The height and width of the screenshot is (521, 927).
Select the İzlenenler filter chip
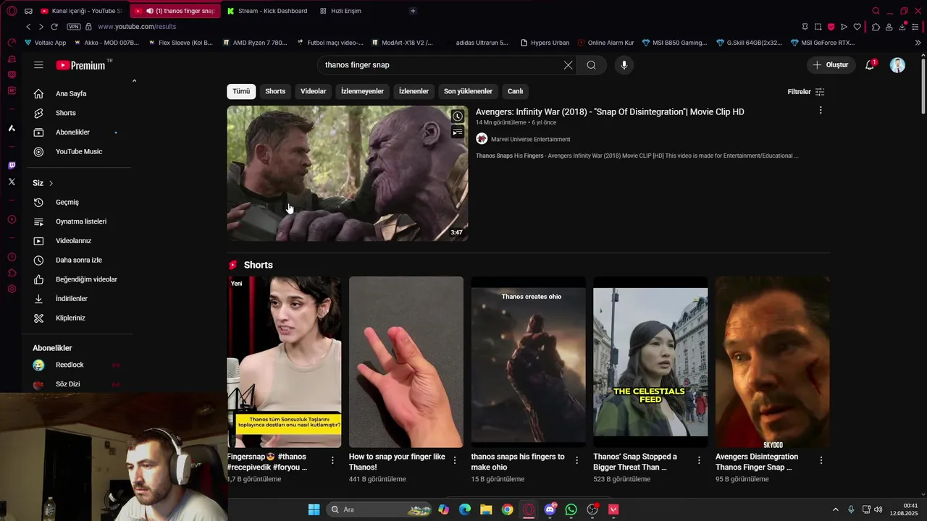pyautogui.click(x=414, y=91)
